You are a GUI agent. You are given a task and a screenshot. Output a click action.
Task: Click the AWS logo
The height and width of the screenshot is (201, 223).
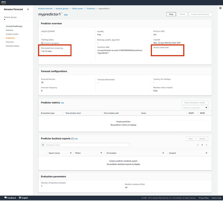click(x=3, y=3)
